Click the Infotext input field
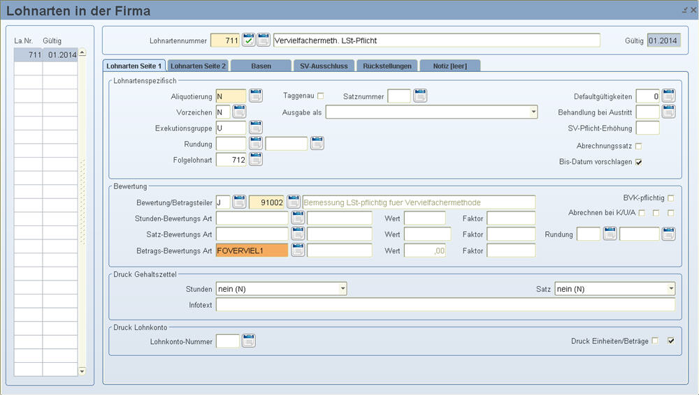The height and width of the screenshot is (395, 699). (x=445, y=304)
